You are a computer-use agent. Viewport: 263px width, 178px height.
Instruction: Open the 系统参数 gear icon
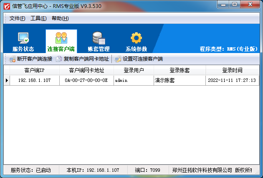point(136,38)
